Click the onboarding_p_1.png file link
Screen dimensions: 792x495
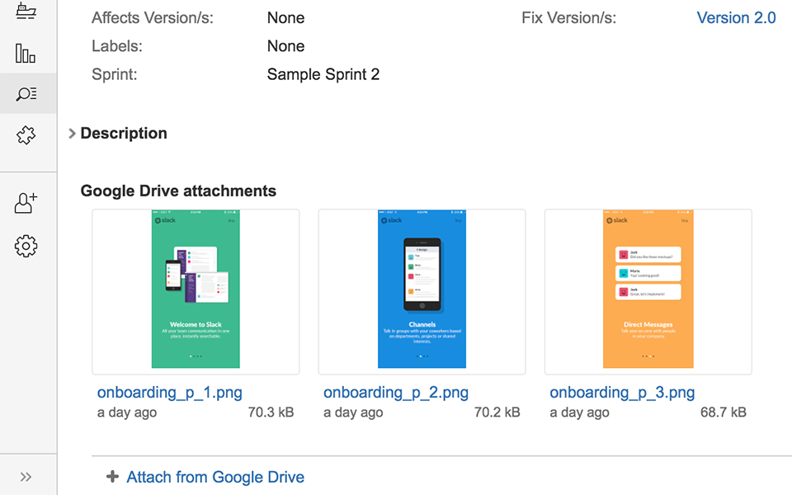pos(169,393)
